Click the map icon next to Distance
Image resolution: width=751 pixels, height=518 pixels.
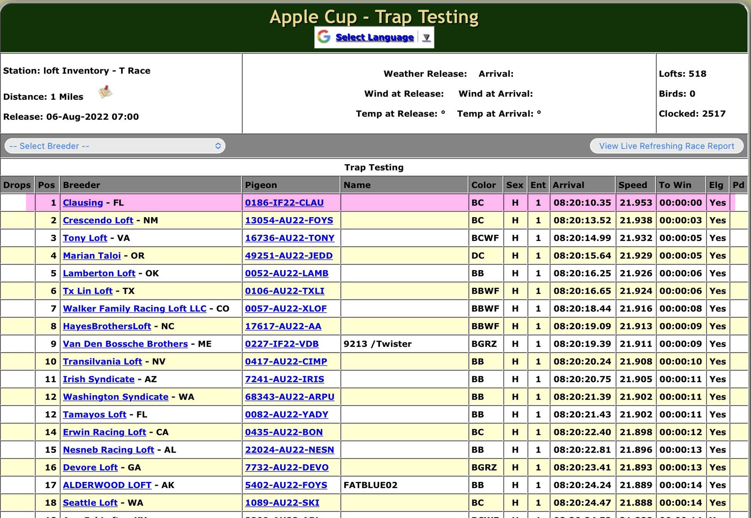(x=105, y=92)
